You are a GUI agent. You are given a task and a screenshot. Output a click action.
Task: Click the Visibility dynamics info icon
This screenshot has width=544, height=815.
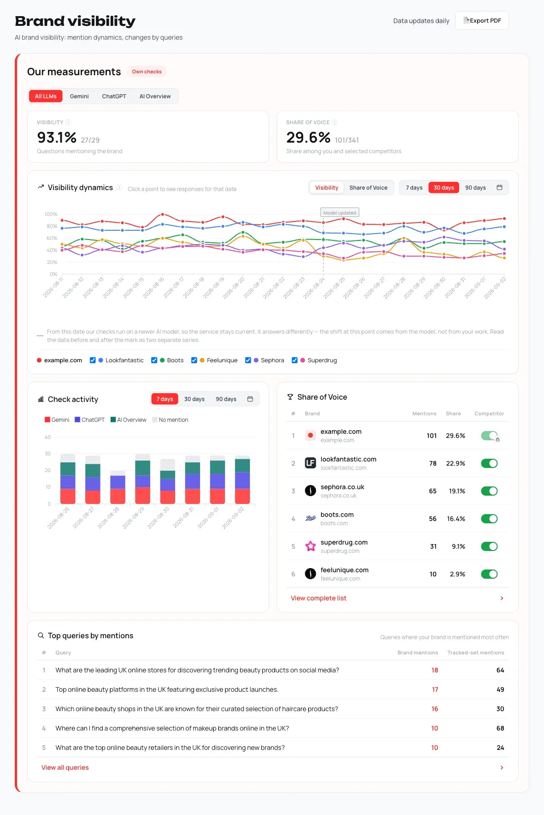click(119, 187)
